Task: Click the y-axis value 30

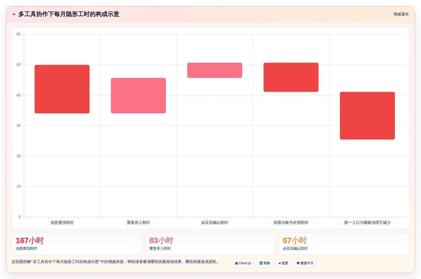Action: [18, 126]
